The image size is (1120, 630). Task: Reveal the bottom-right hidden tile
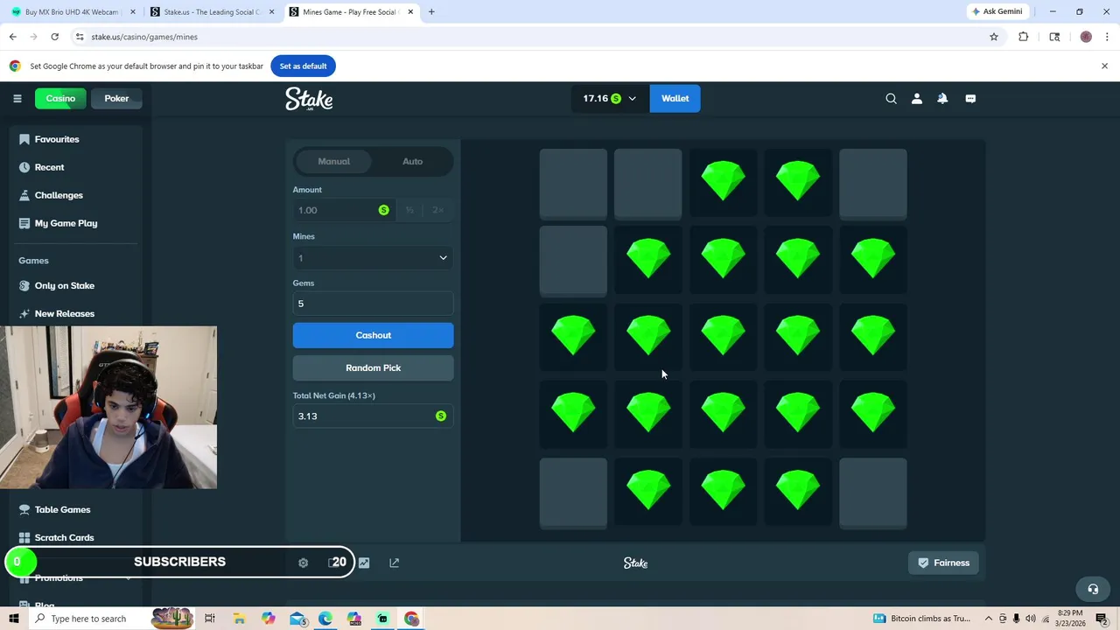point(873,493)
